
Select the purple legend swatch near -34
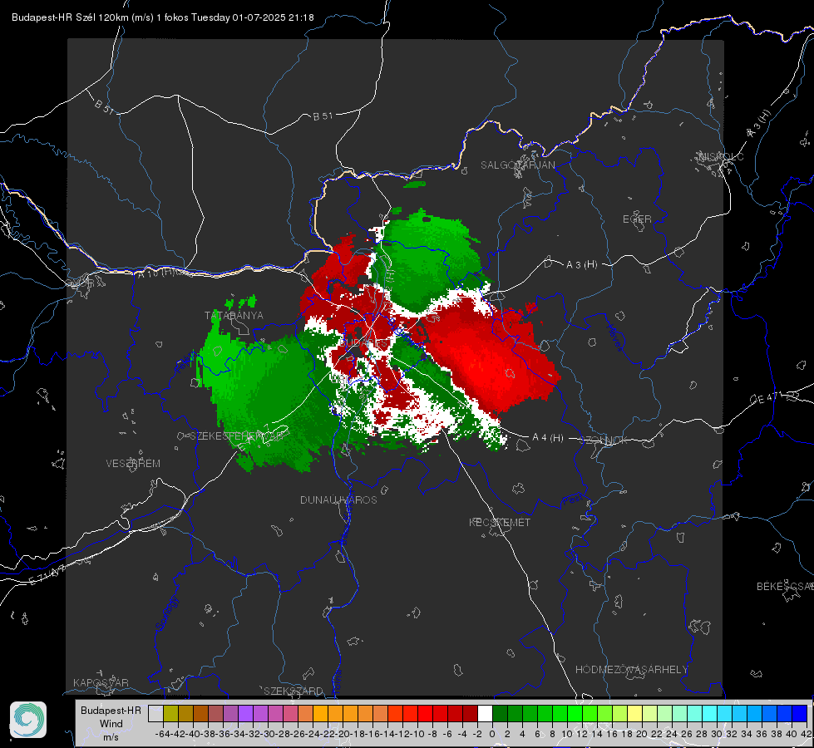(x=245, y=714)
